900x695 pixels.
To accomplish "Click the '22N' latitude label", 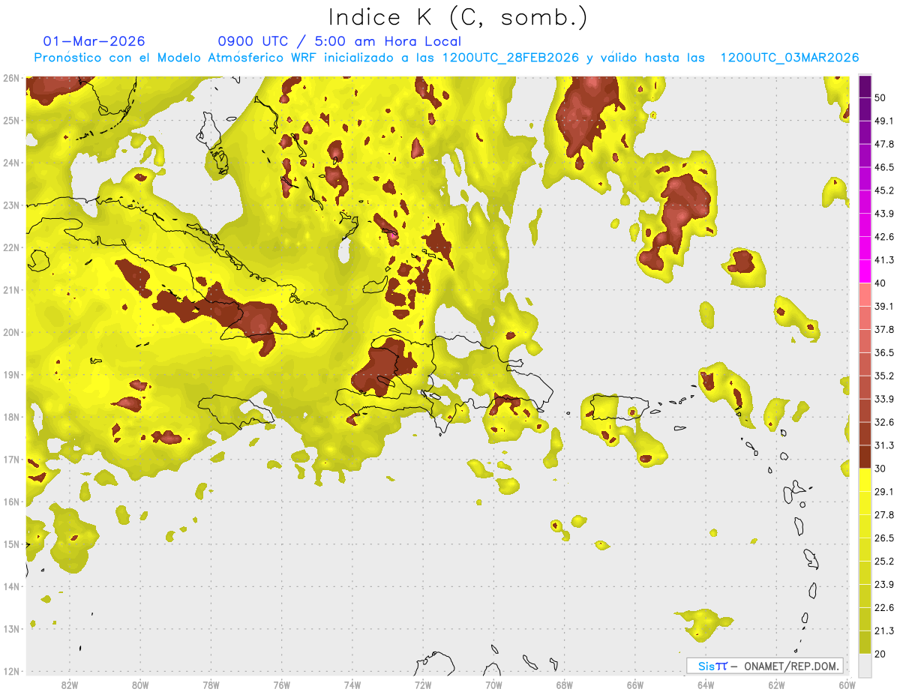I will (x=10, y=247).
